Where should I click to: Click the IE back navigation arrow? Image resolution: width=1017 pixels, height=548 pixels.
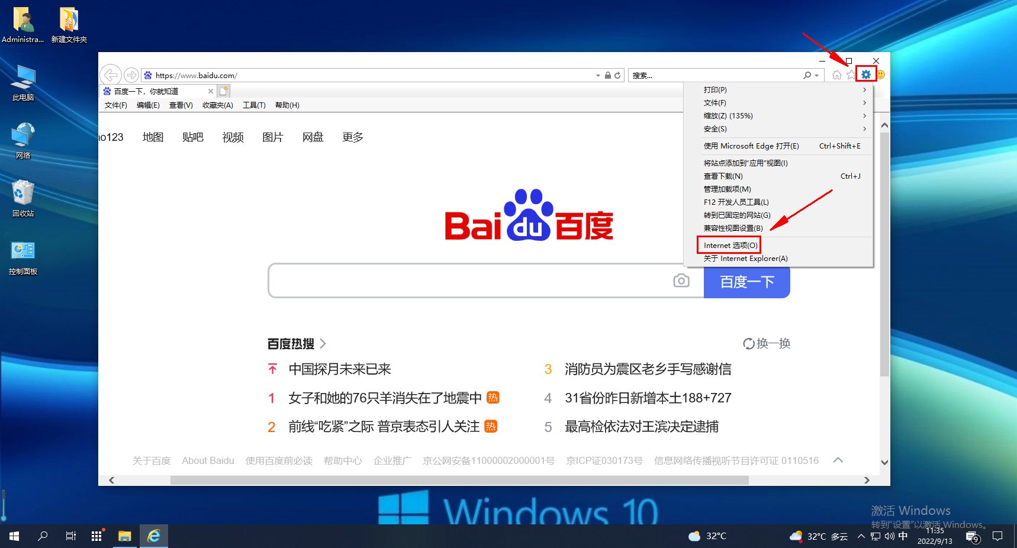pos(111,75)
